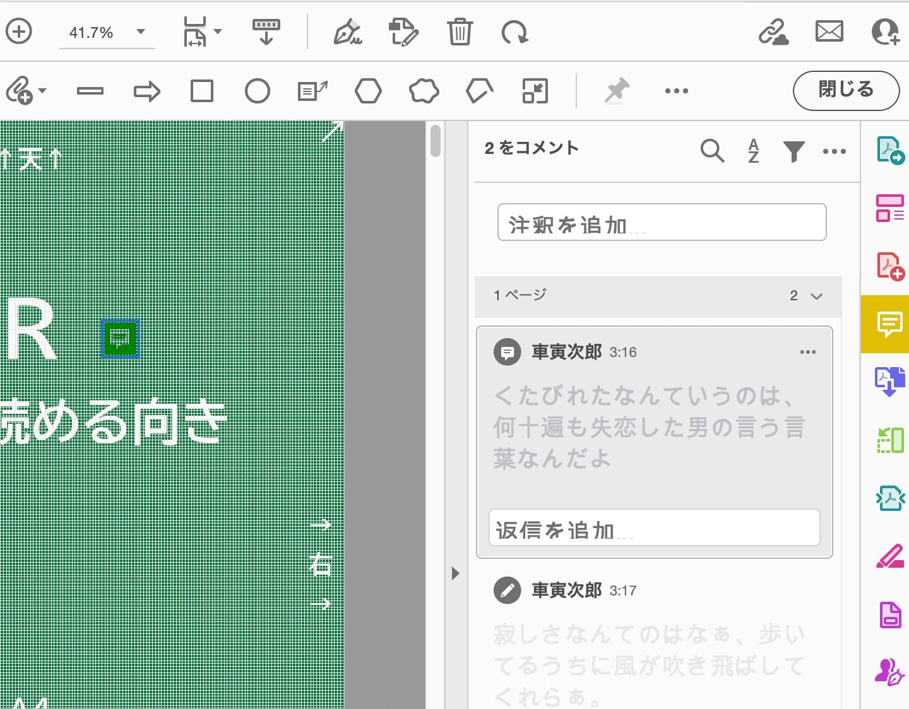
Task: Open Combine Files tool in sidebar
Action: [x=890, y=382]
